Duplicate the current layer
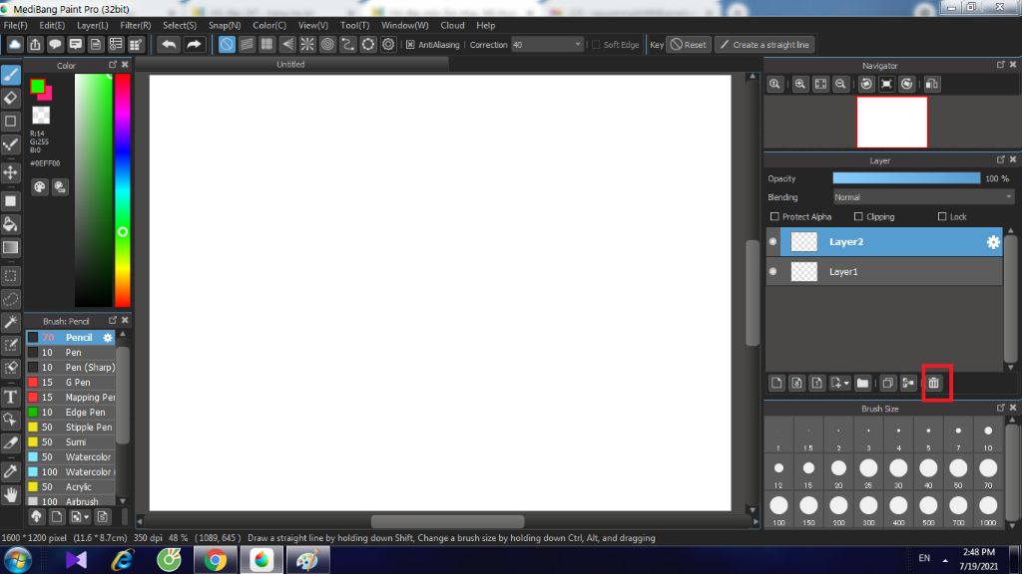Screen dimensions: 1022x574 click(x=887, y=384)
